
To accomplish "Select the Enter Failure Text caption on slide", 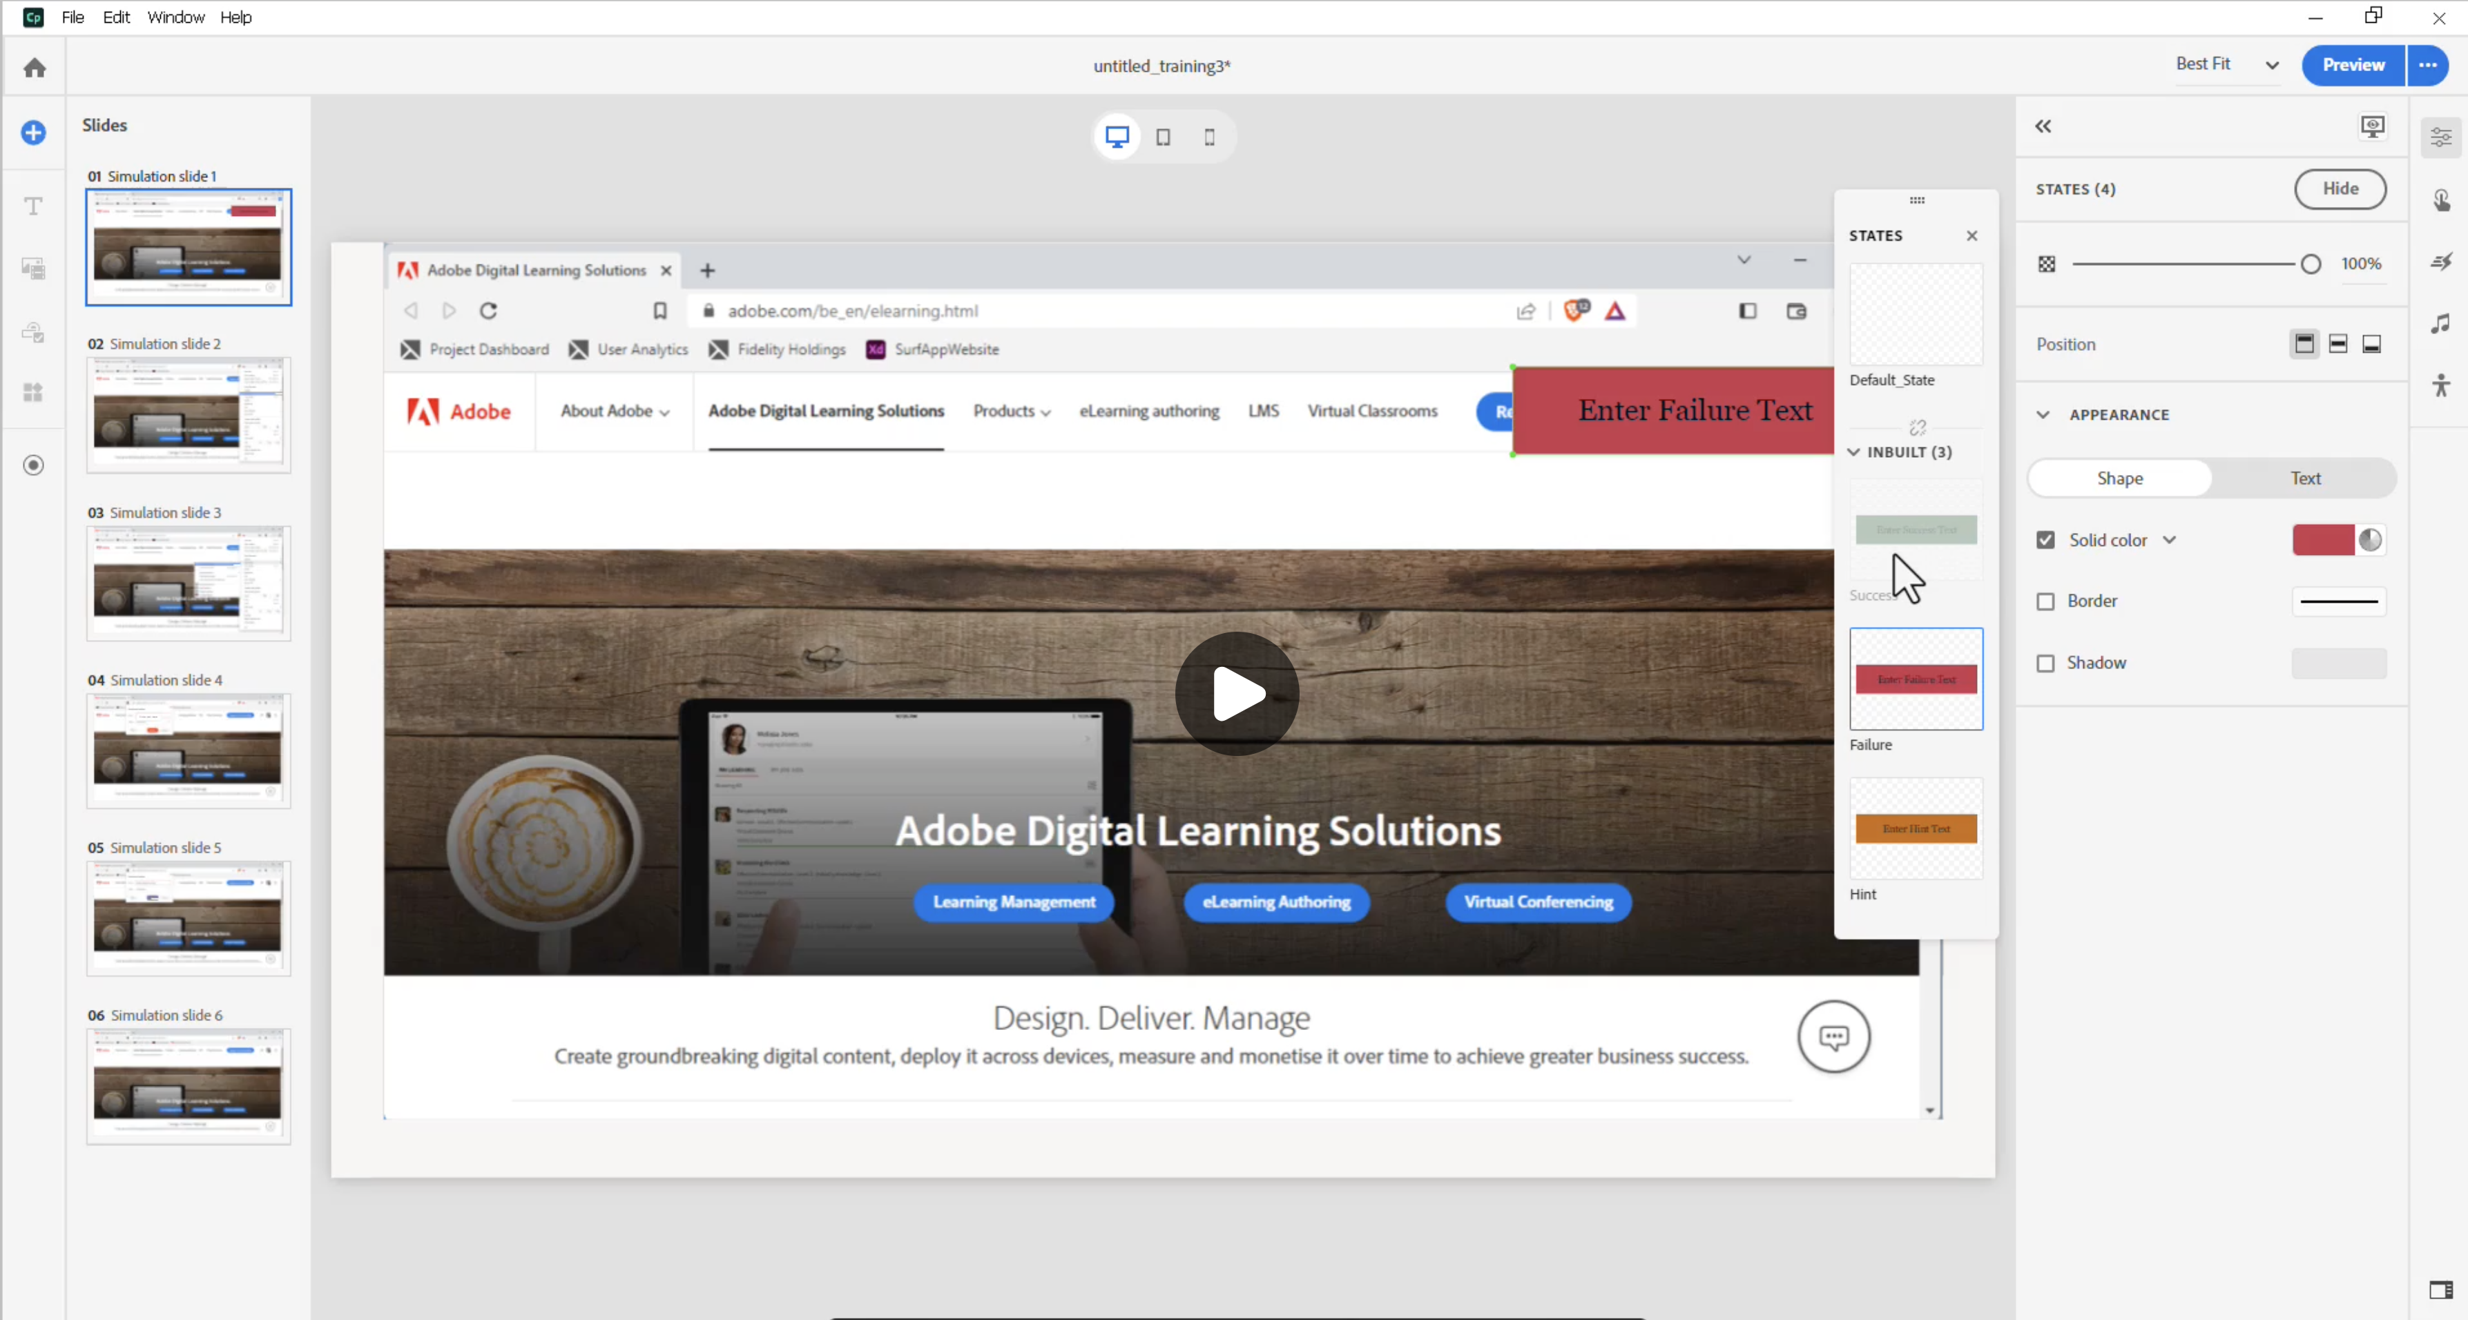I will point(1672,410).
